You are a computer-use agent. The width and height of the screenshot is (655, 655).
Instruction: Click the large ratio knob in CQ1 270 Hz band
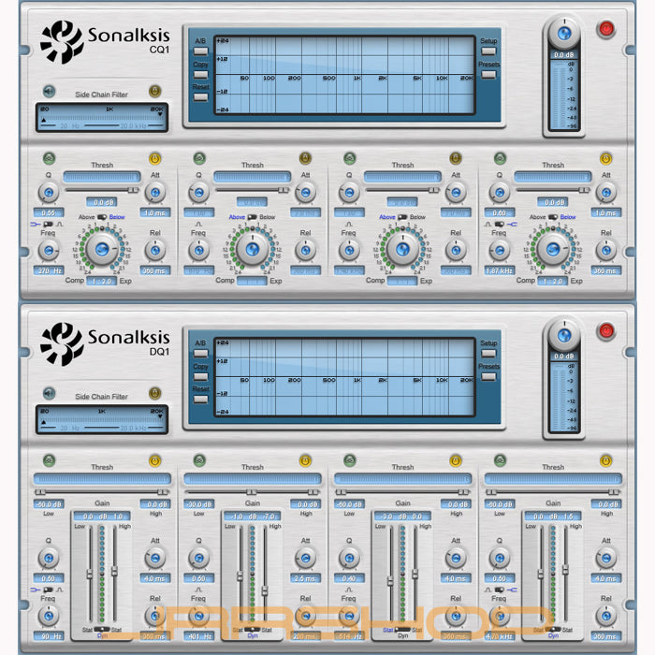click(102, 250)
